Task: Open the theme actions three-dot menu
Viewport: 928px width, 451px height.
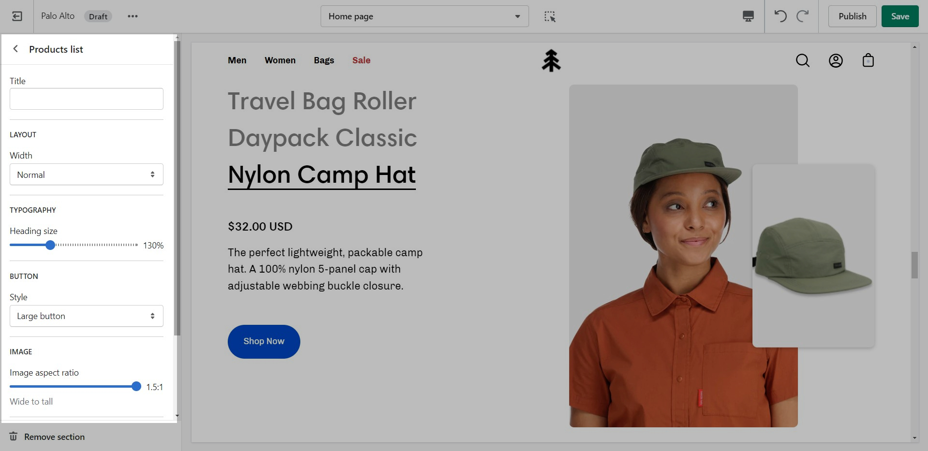Action: click(133, 16)
